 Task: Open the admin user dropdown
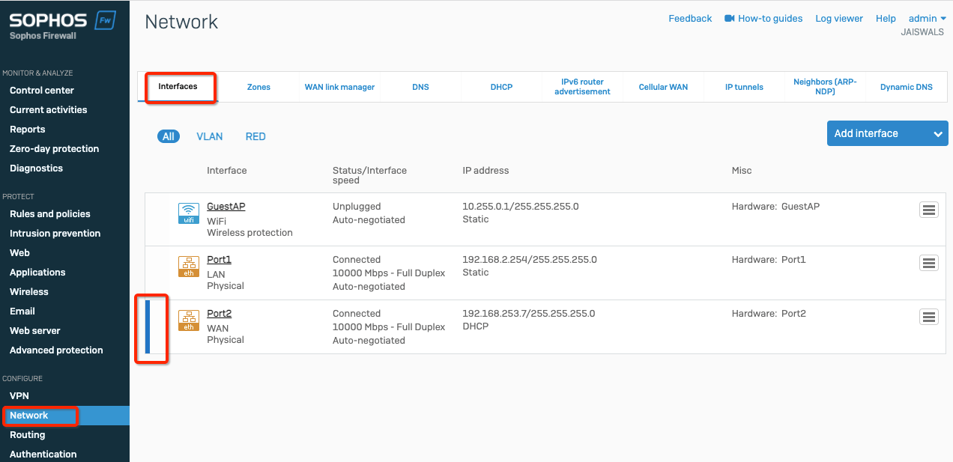tap(928, 19)
